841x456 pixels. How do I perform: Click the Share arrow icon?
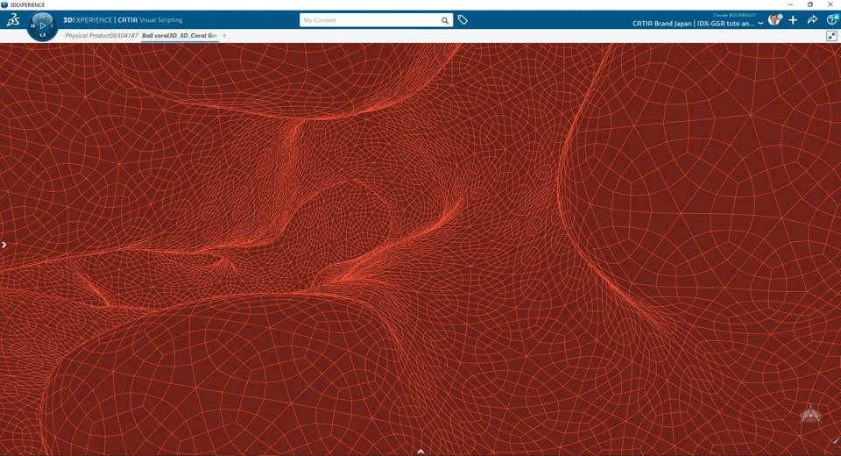pos(812,20)
